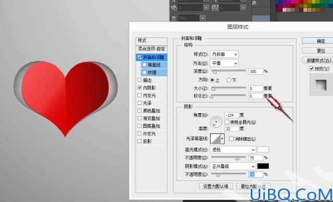Screen dimensions: 333x202
Task: Click the layer style preview thumbnail
Action: click(x=321, y=85)
